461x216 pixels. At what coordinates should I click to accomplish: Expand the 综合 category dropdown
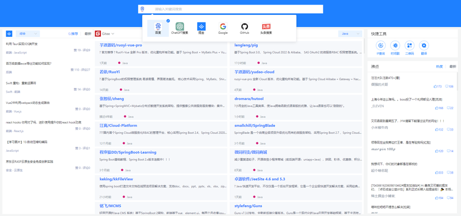click(28, 34)
